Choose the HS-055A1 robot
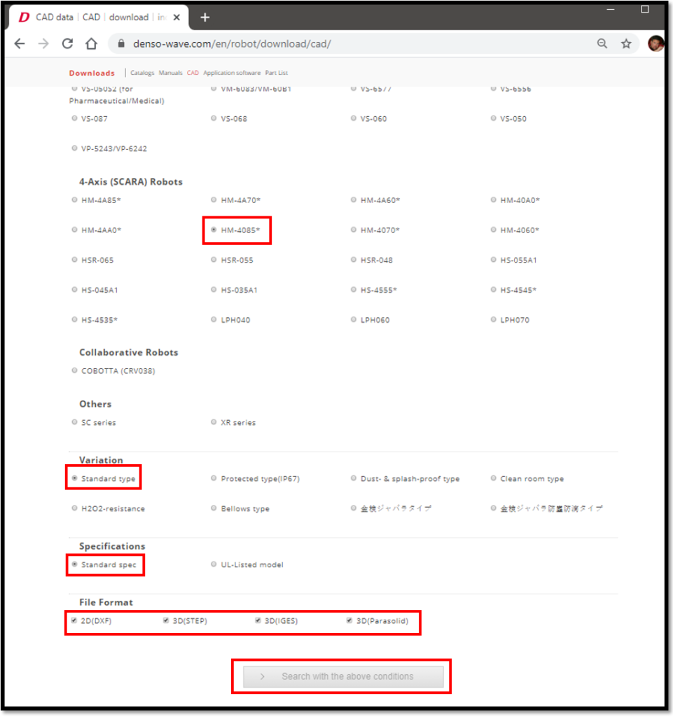The width and height of the screenshot is (673, 717). (493, 260)
